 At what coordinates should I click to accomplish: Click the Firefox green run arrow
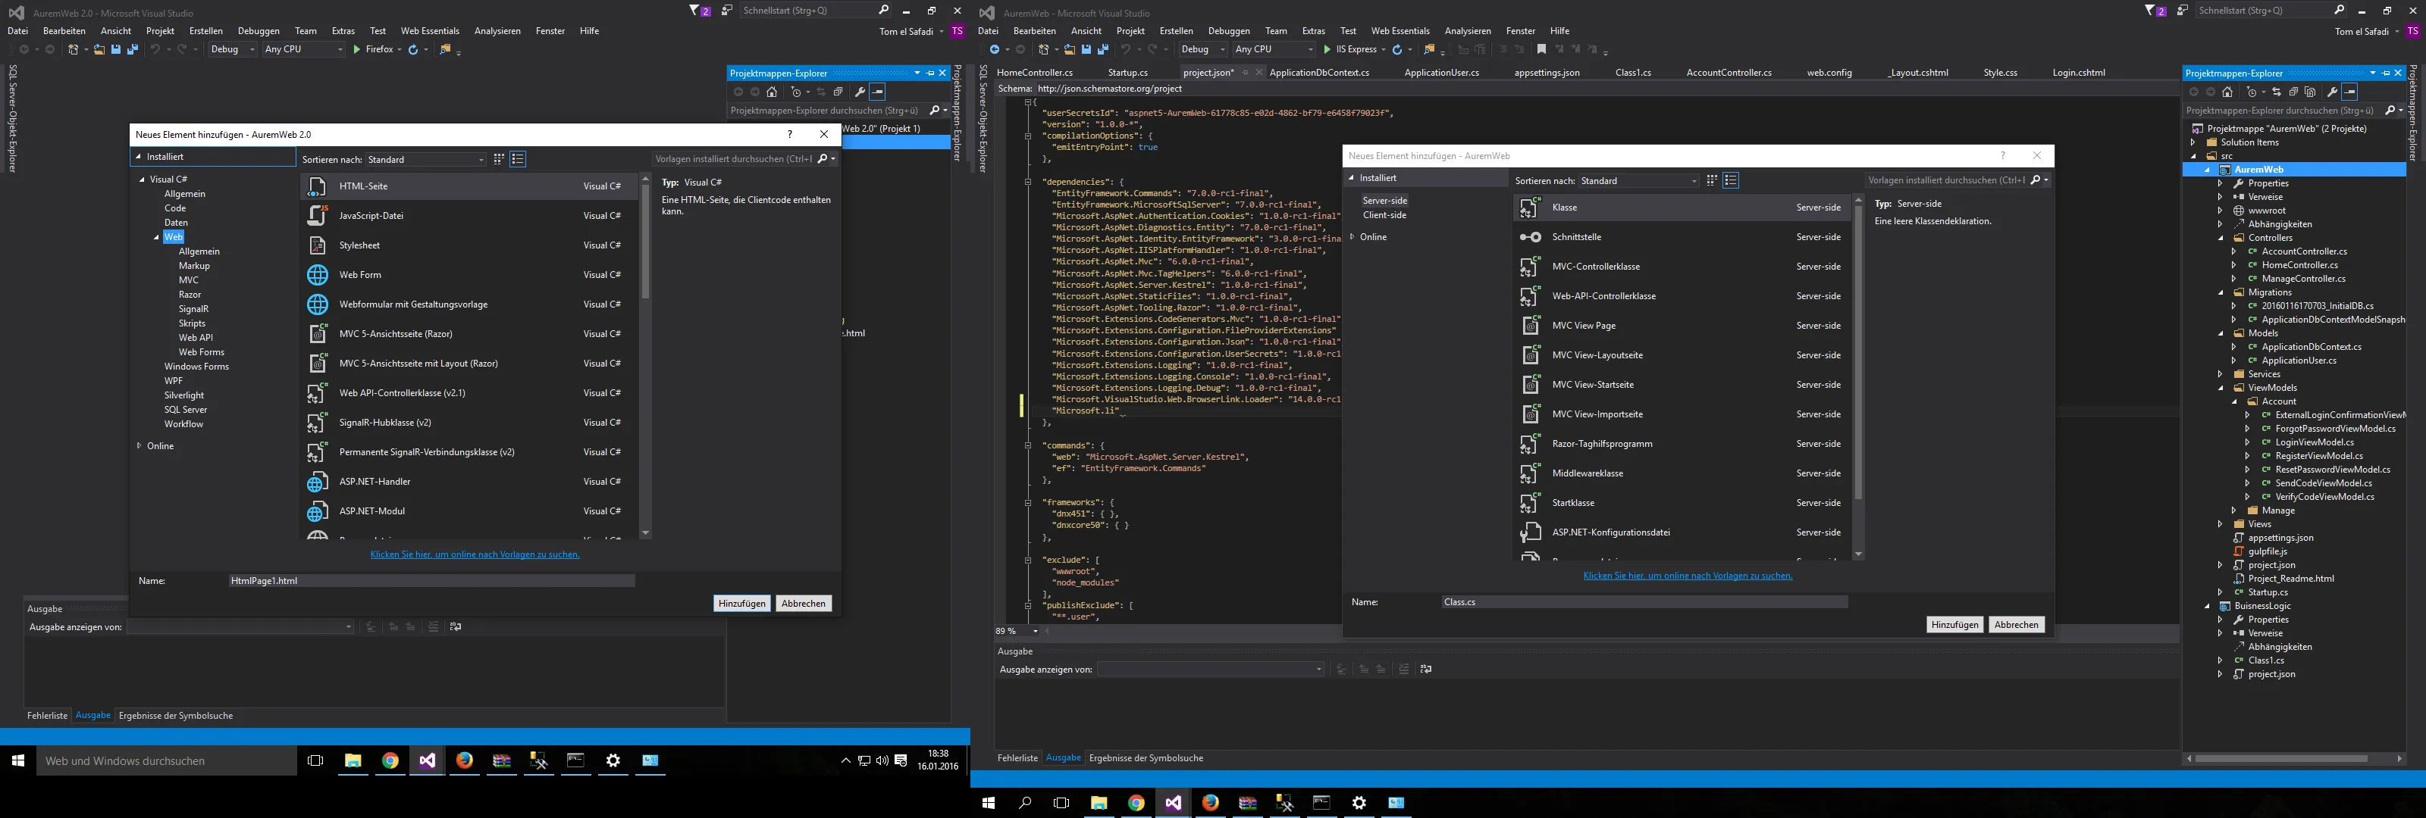(x=357, y=50)
